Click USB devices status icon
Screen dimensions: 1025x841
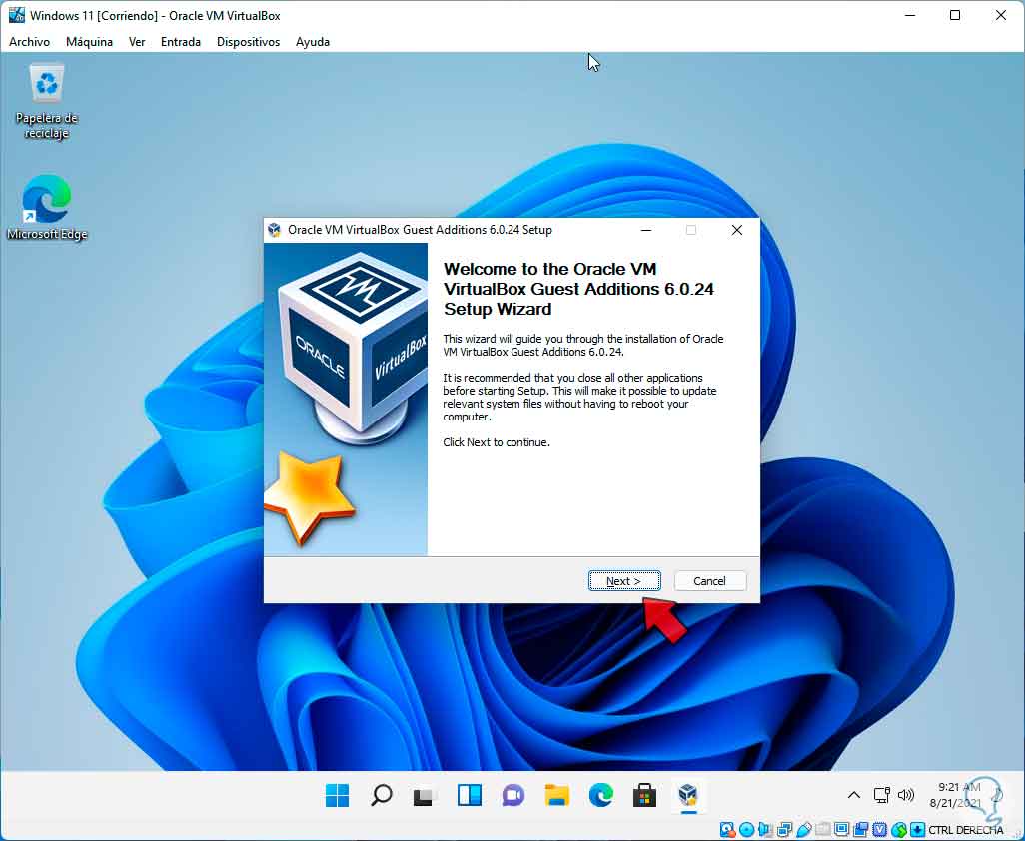[x=804, y=830]
